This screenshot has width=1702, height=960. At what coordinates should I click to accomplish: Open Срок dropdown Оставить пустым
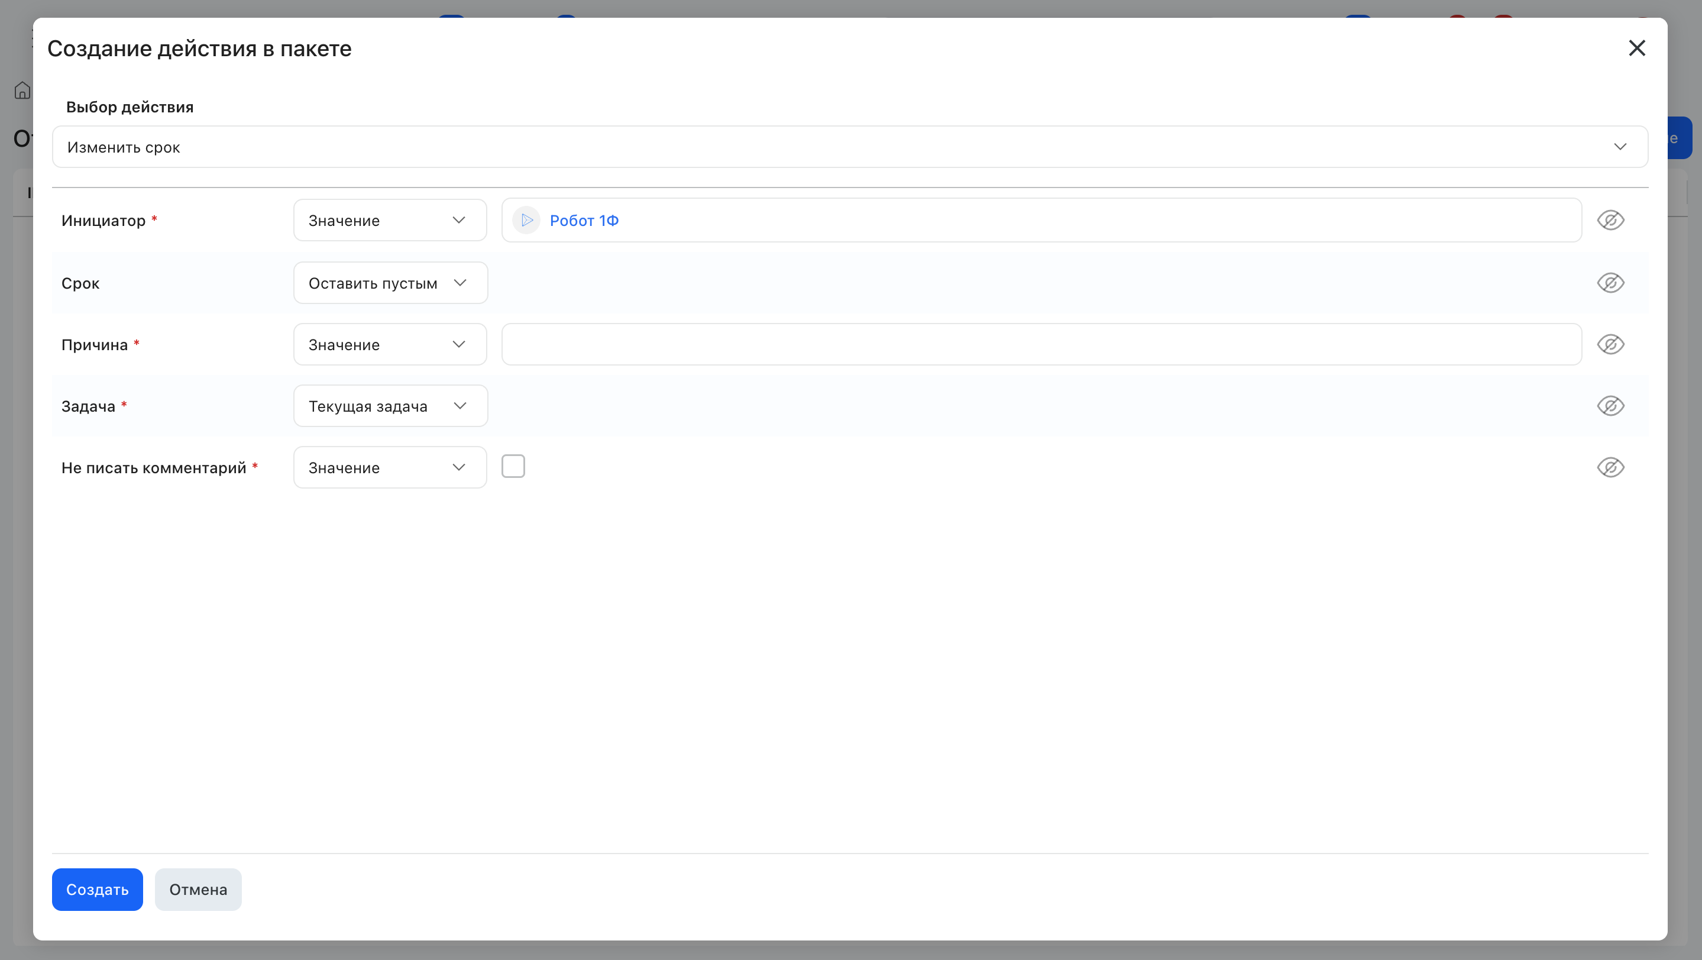point(390,283)
